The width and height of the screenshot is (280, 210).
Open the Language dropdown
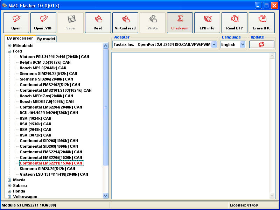(x=243, y=44)
